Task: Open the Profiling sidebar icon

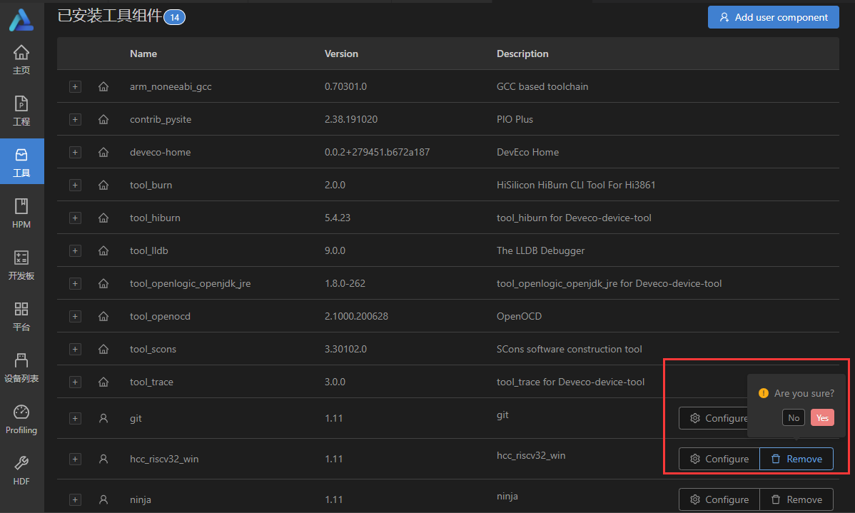Action: click(21, 419)
